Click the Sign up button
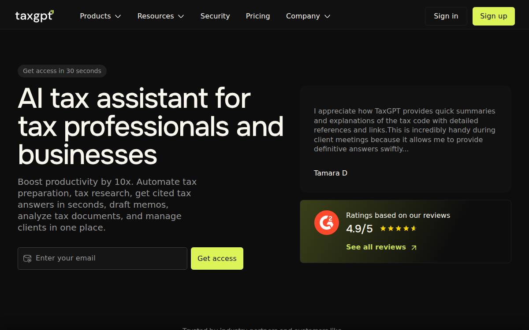 click(494, 16)
